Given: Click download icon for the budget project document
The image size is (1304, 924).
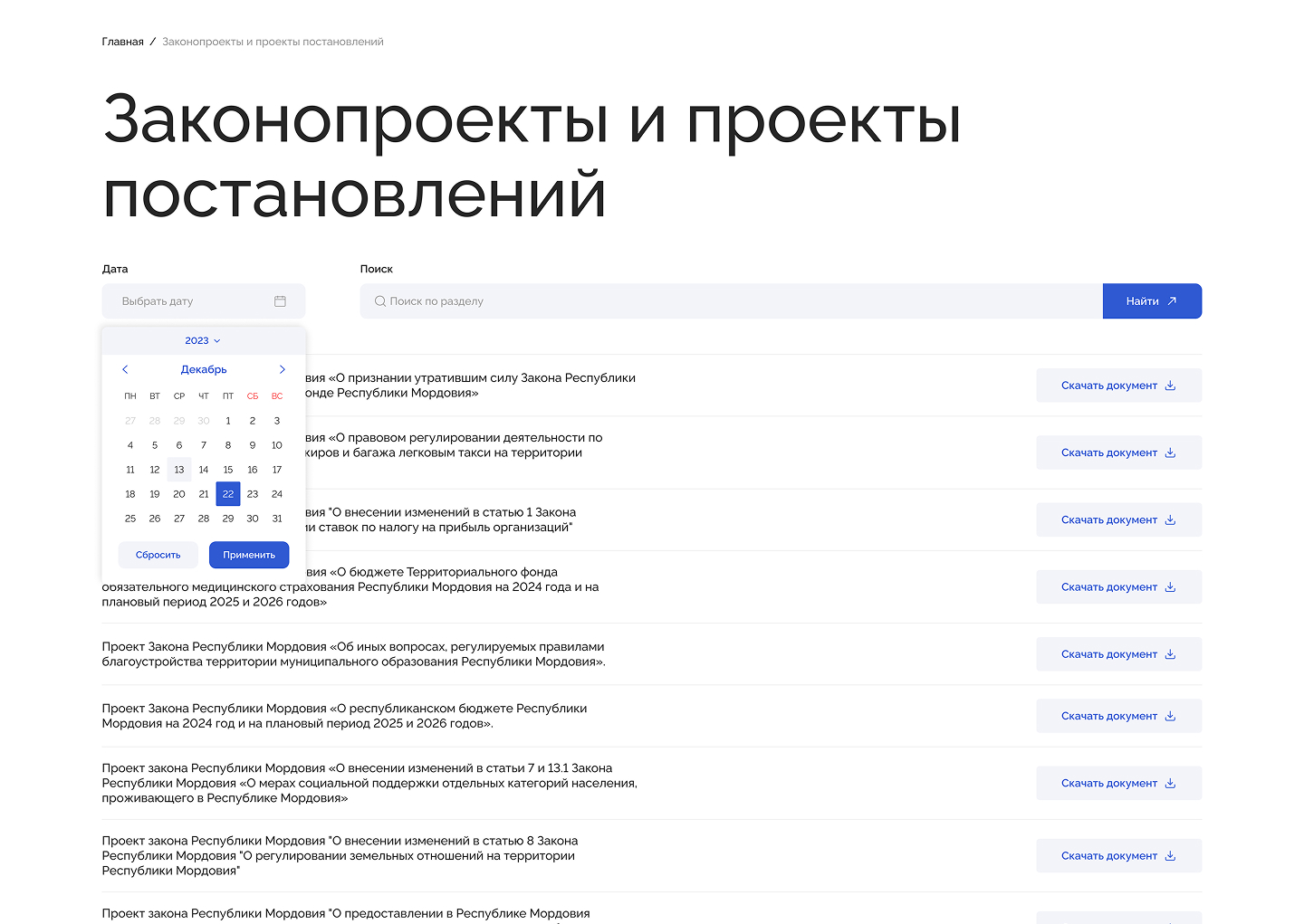Looking at the screenshot, I should (1170, 586).
